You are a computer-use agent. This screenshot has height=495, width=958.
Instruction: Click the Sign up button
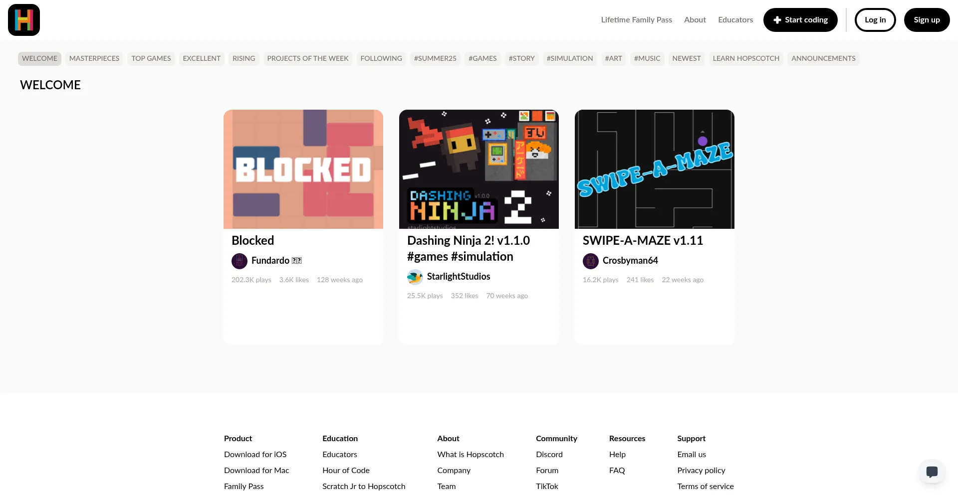[x=927, y=20]
